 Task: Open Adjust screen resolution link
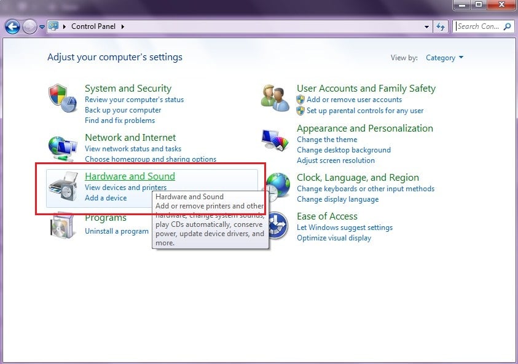[x=336, y=160]
